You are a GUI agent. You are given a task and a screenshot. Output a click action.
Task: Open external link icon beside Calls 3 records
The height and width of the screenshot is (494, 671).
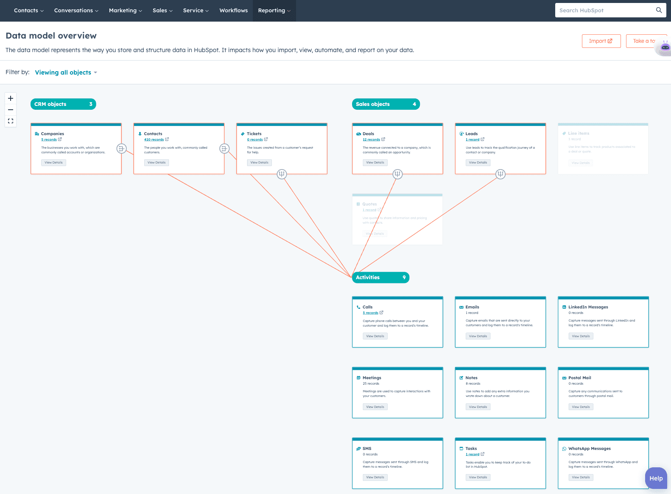point(381,313)
